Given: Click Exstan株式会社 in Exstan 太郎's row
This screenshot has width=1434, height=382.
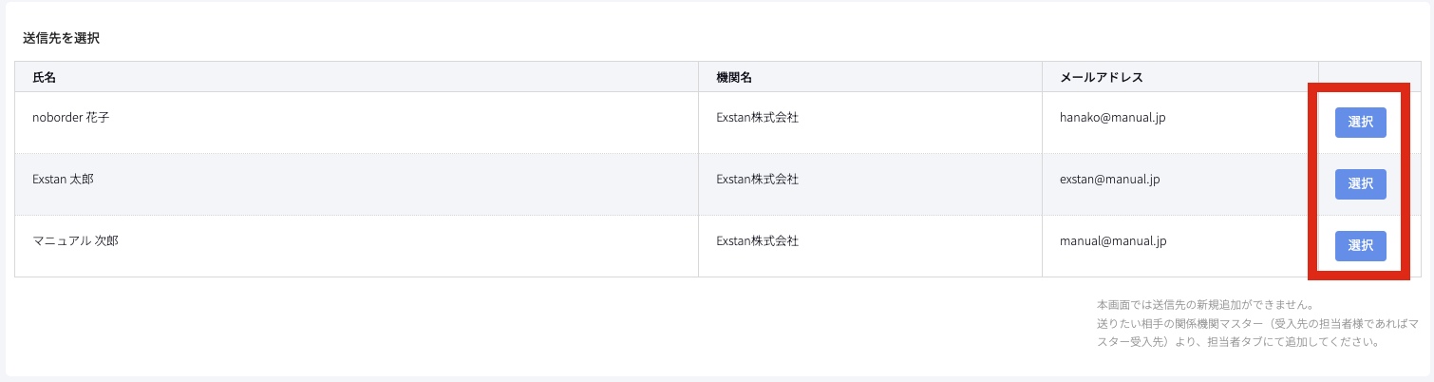Looking at the screenshot, I should pos(757,180).
